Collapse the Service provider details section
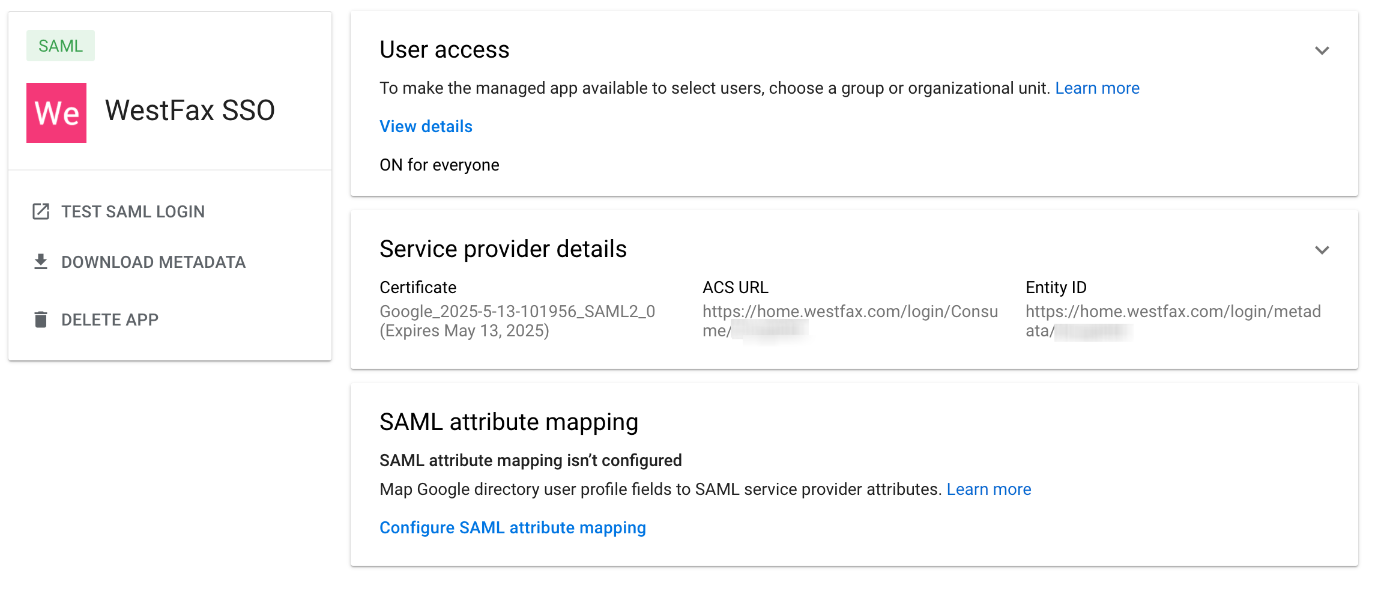The height and width of the screenshot is (603, 1375). point(1323,250)
